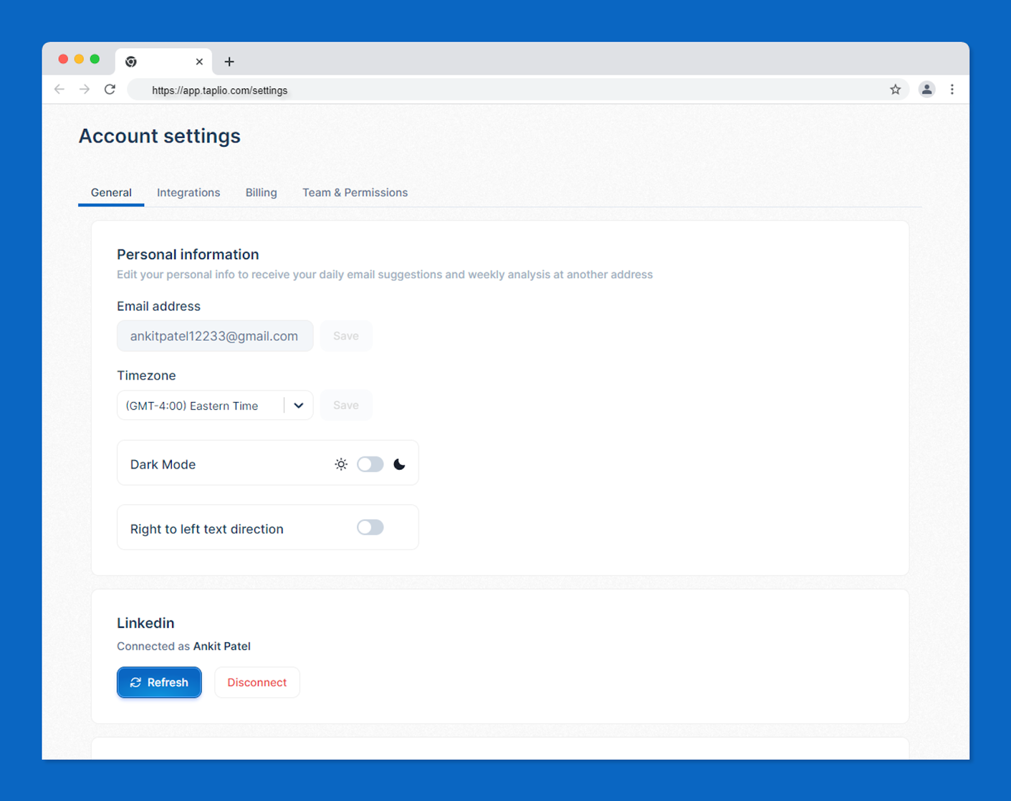Screen dimensions: 1011x801
Task: Disconnect the LinkedIn account
Action: [x=257, y=682]
